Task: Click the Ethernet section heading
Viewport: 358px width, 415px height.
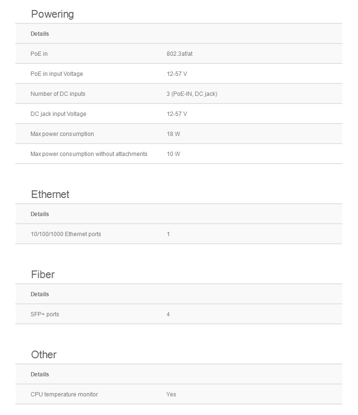Action: click(x=50, y=195)
